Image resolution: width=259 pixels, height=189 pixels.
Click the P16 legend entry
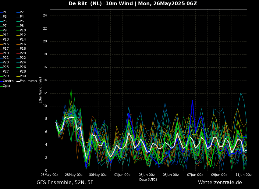point(23,44)
